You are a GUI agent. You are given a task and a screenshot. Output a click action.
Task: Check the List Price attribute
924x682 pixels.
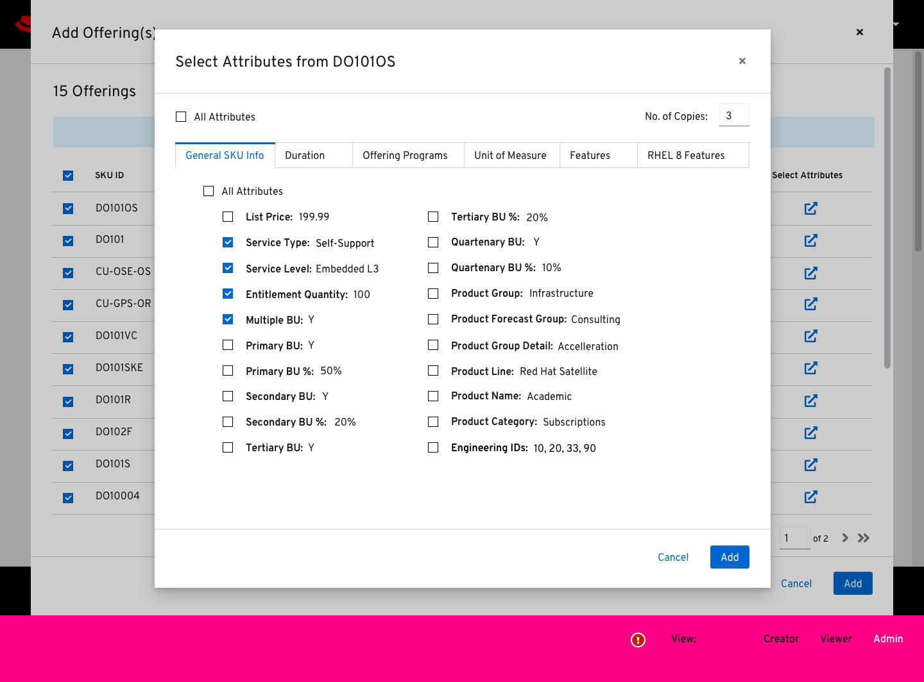(228, 217)
